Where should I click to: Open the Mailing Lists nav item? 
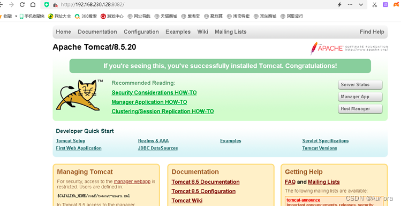click(x=230, y=32)
